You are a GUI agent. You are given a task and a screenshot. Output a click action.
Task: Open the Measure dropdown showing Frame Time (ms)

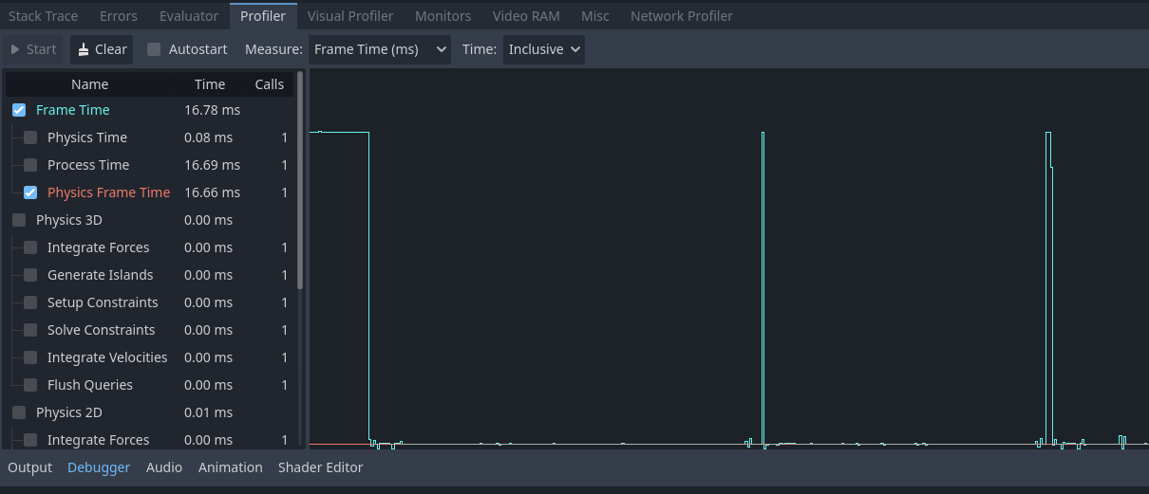pyautogui.click(x=379, y=49)
